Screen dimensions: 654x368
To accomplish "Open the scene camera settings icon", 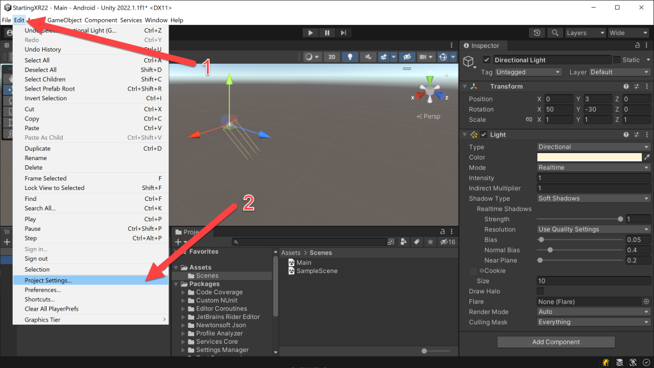I will 423,57.
